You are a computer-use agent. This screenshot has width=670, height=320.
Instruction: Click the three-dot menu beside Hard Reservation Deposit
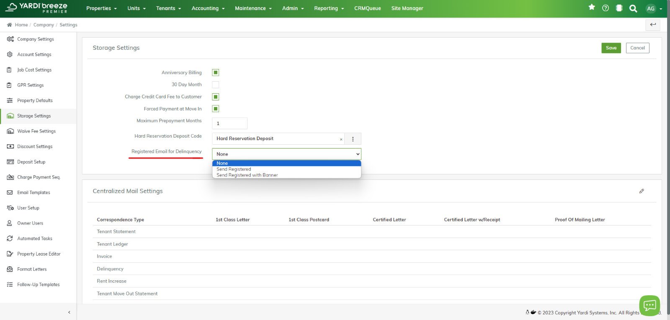(353, 139)
